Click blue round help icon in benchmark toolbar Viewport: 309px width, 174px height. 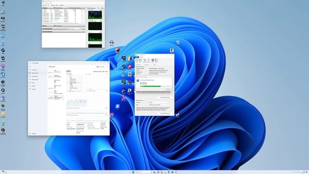pyautogui.click(x=153, y=60)
